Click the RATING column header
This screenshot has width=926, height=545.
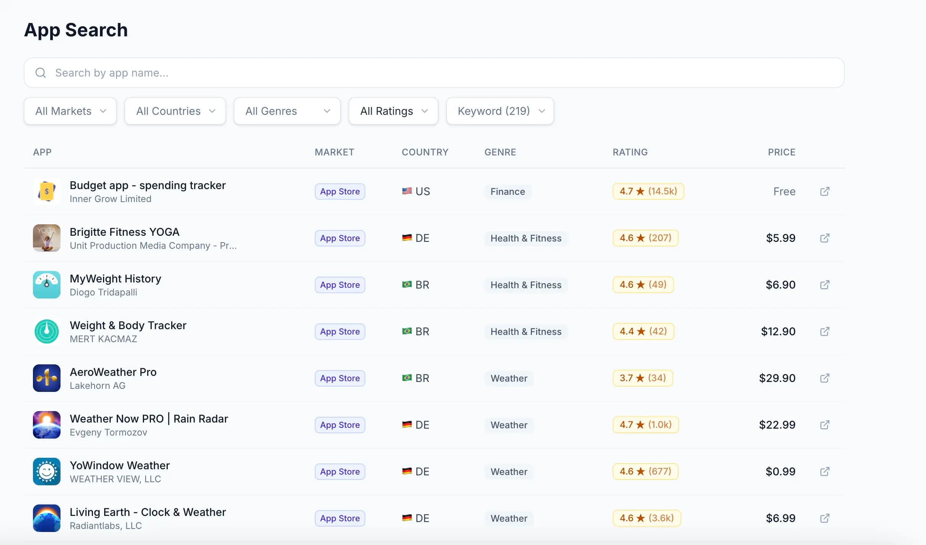click(630, 152)
